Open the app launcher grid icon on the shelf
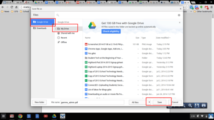This screenshot has height=120, width=214. click(x=3, y=116)
